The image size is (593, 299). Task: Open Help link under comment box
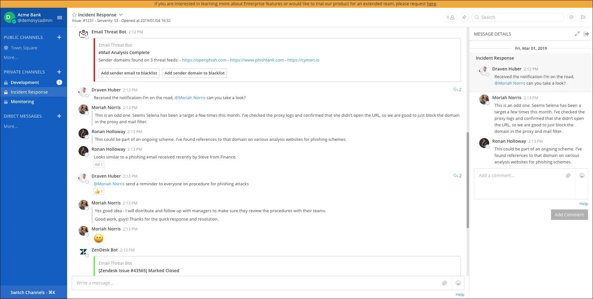pos(584,204)
